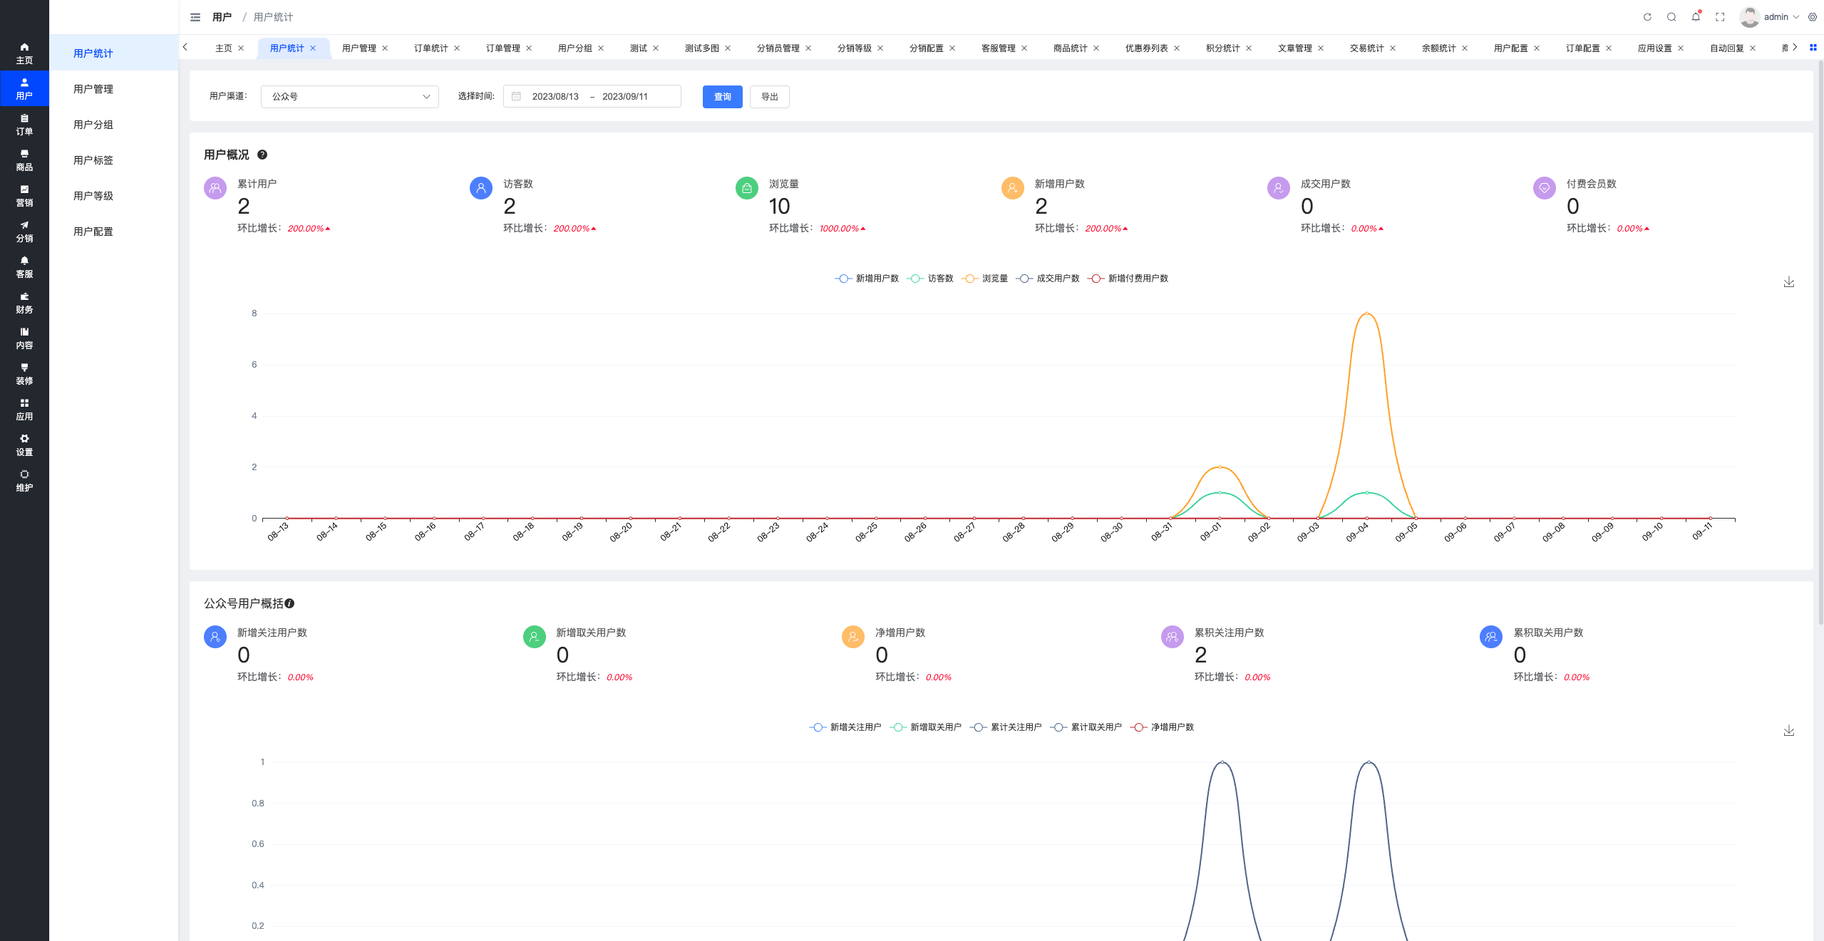This screenshot has width=1824, height=941.
Task: Click the page vertical scrollbar
Action: pyautogui.click(x=1820, y=342)
